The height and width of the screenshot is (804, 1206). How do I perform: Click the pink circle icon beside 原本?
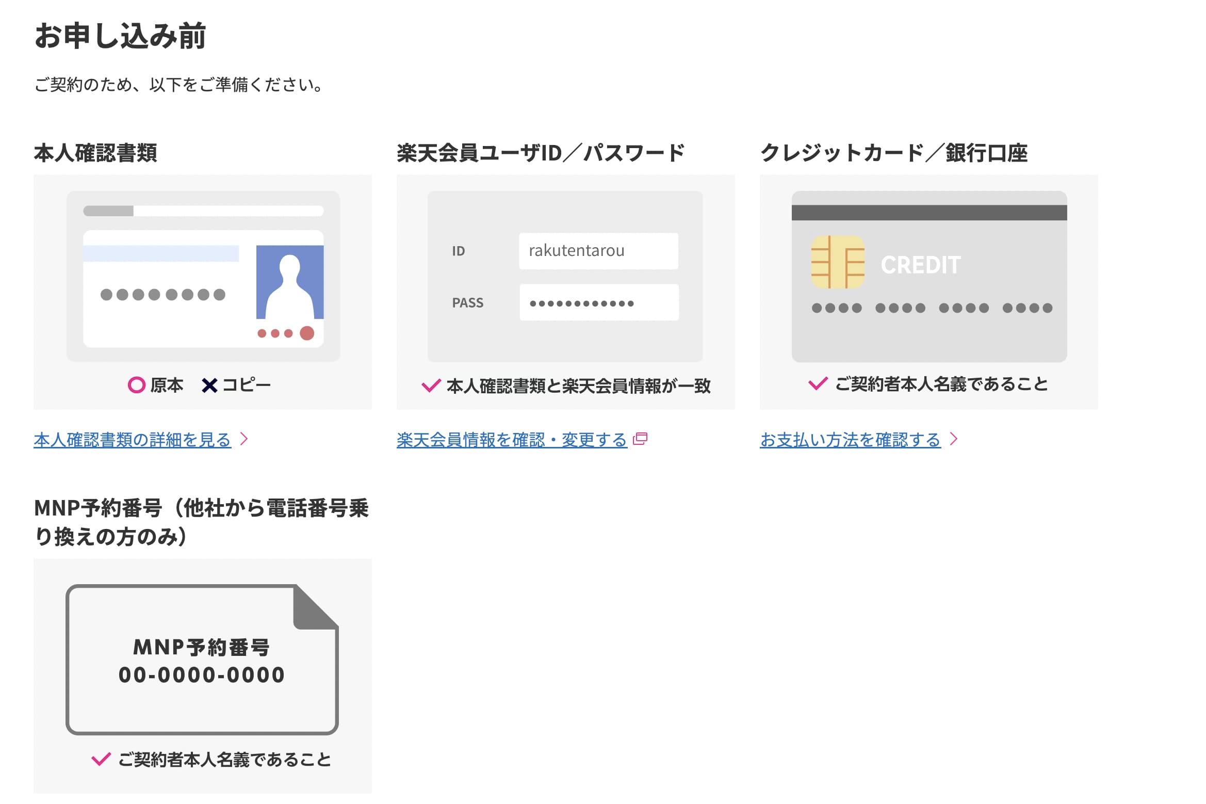pyautogui.click(x=137, y=385)
